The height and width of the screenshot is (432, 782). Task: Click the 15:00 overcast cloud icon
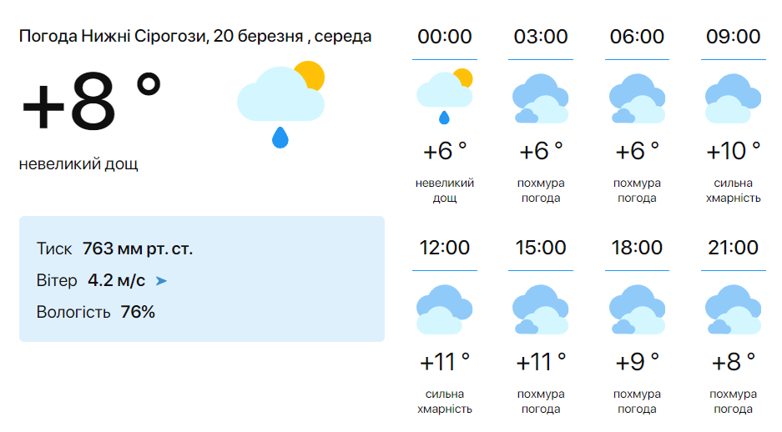click(x=541, y=309)
